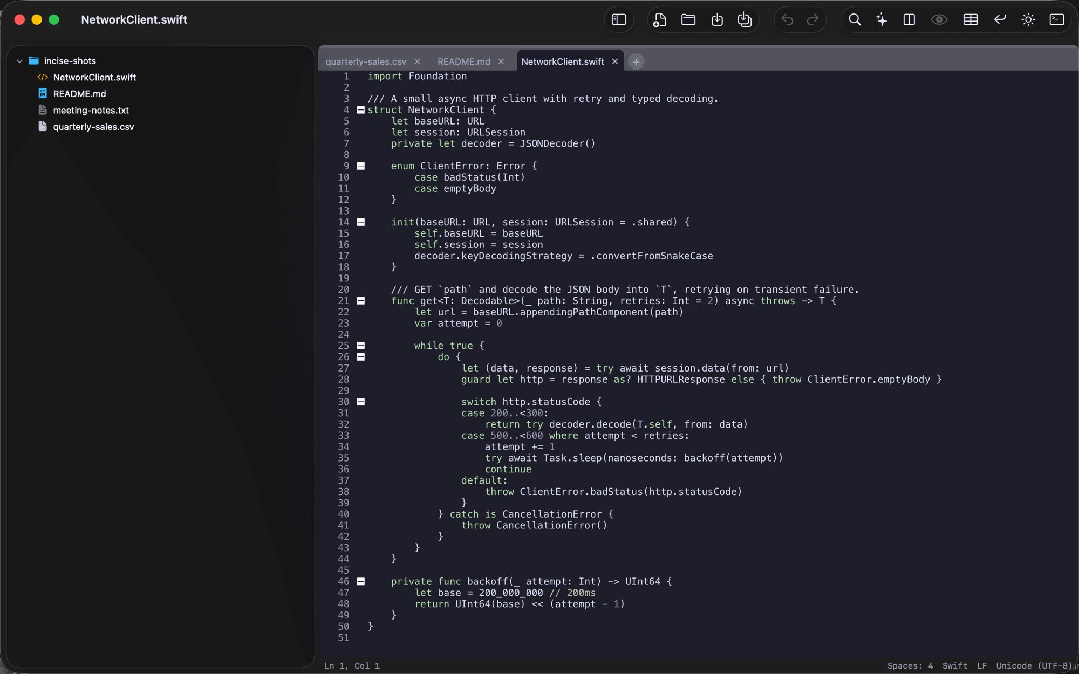
Task: Click 'throw CancellationError()' code line
Action: pyautogui.click(x=534, y=526)
